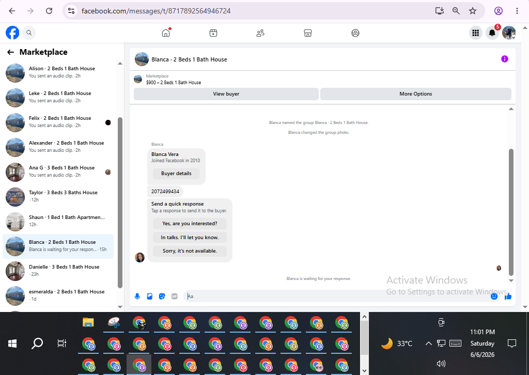Open Shaun's 1 Bed 1 Bath Apartment chat
This screenshot has height=375, width=529.
(58, 221)
